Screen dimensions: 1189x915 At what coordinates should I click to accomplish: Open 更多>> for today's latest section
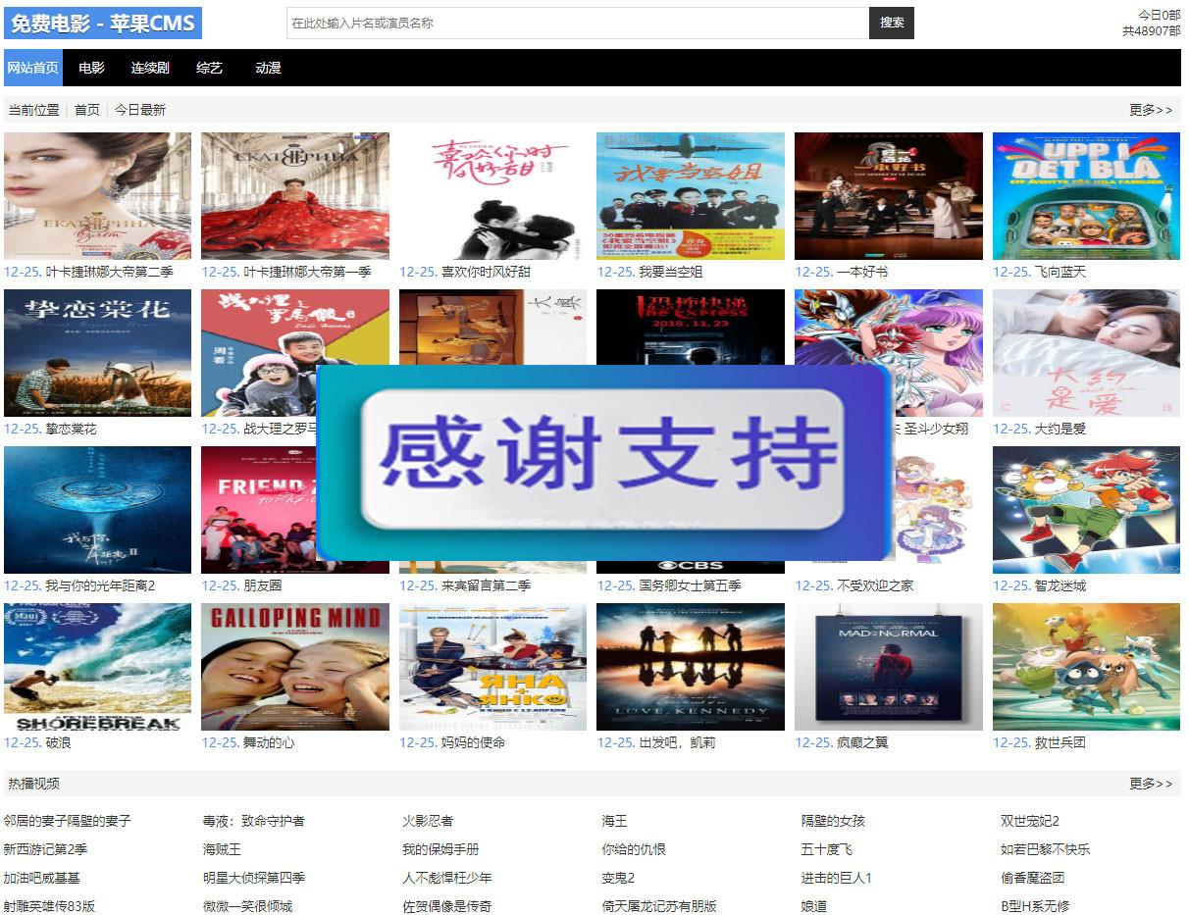pyautogui.click(x=1151, y=110)
